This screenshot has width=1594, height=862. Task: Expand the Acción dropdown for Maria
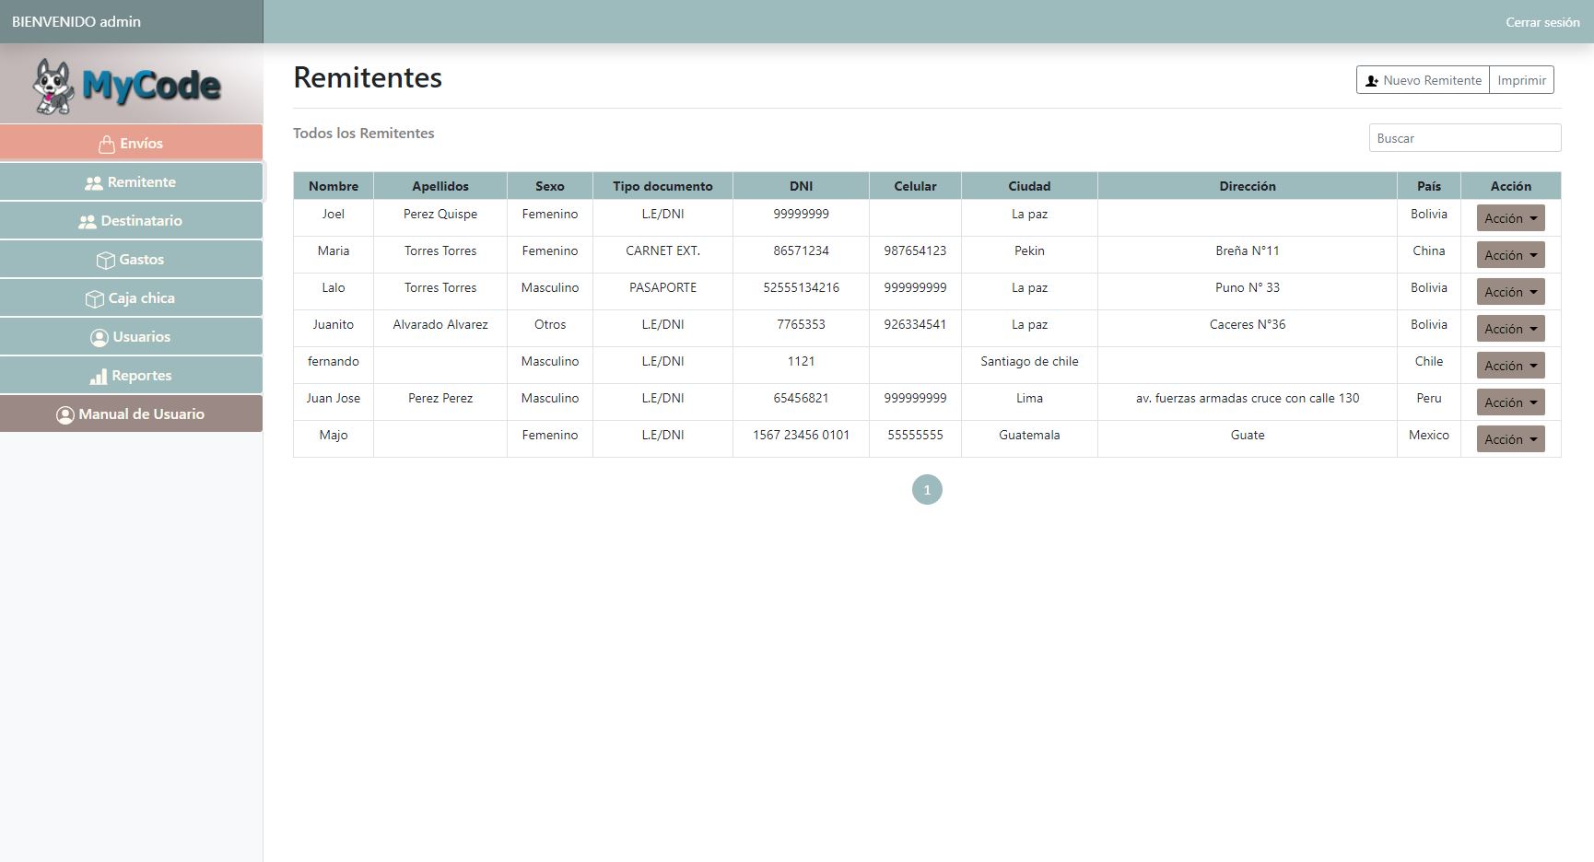click(x=1509, y=255)
